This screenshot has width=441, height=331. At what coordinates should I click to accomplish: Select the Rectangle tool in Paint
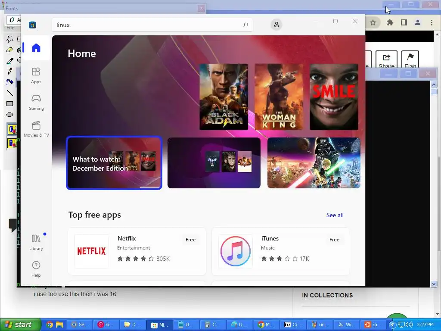tap(9, 103)
